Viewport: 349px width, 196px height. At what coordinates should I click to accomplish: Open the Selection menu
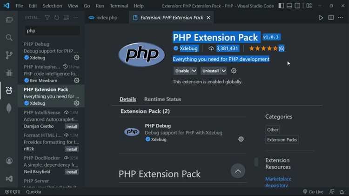[x=52, y=6]
